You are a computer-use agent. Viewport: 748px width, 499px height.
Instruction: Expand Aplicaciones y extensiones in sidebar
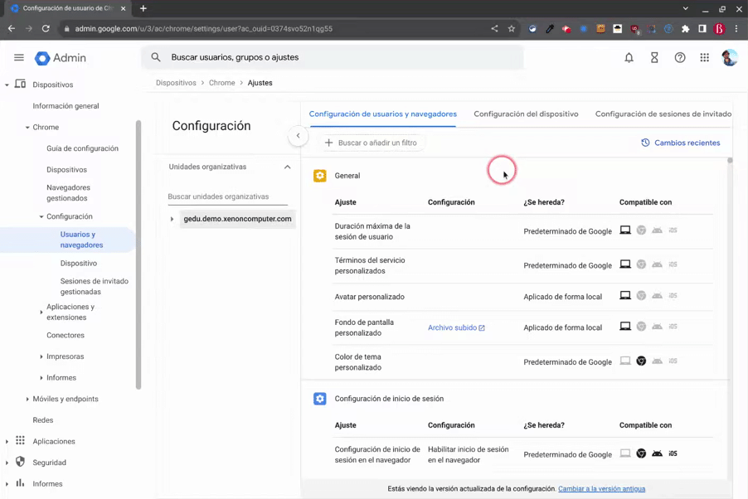coord(41,312)
